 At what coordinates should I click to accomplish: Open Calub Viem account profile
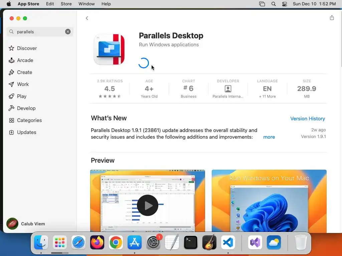click(x=26, y=224)
